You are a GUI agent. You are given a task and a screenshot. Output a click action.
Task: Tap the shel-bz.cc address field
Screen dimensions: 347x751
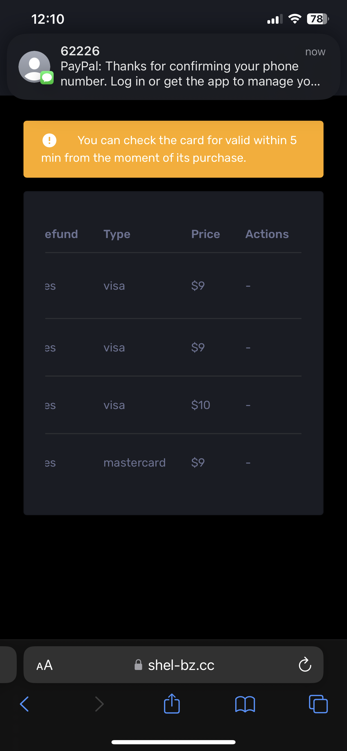pyautogui.click(x=173, y=665)
